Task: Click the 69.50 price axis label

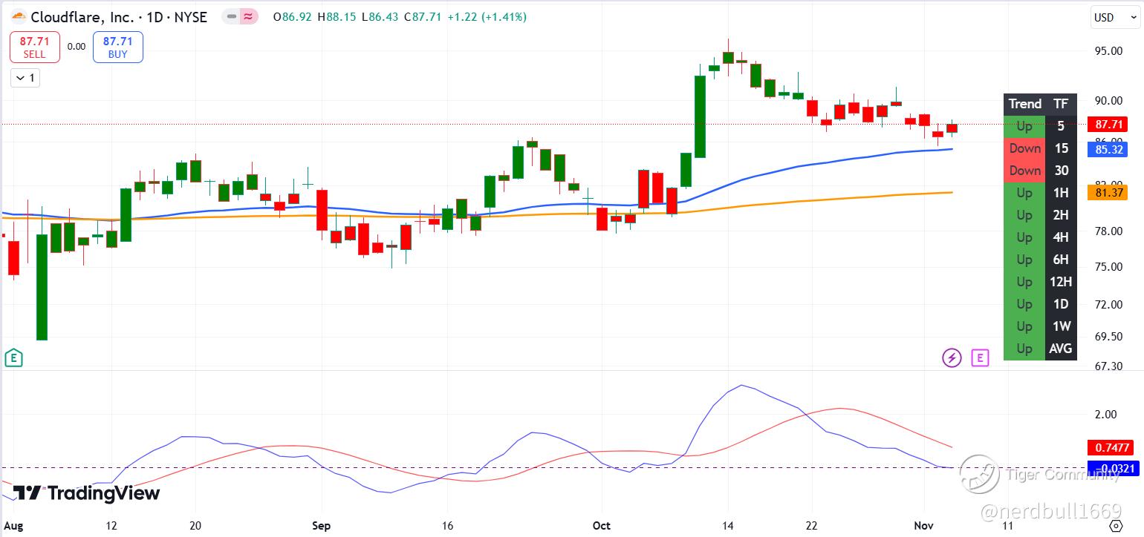Action: 1107,336
